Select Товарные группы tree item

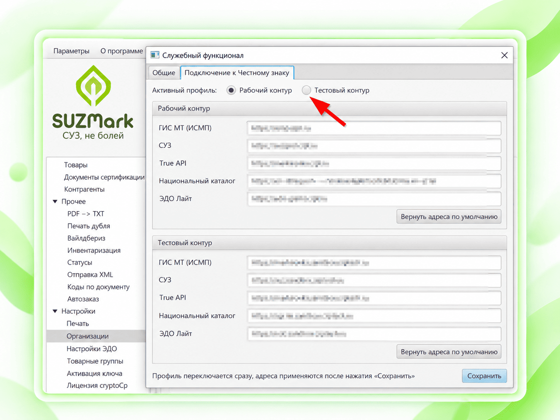(95, 361)
